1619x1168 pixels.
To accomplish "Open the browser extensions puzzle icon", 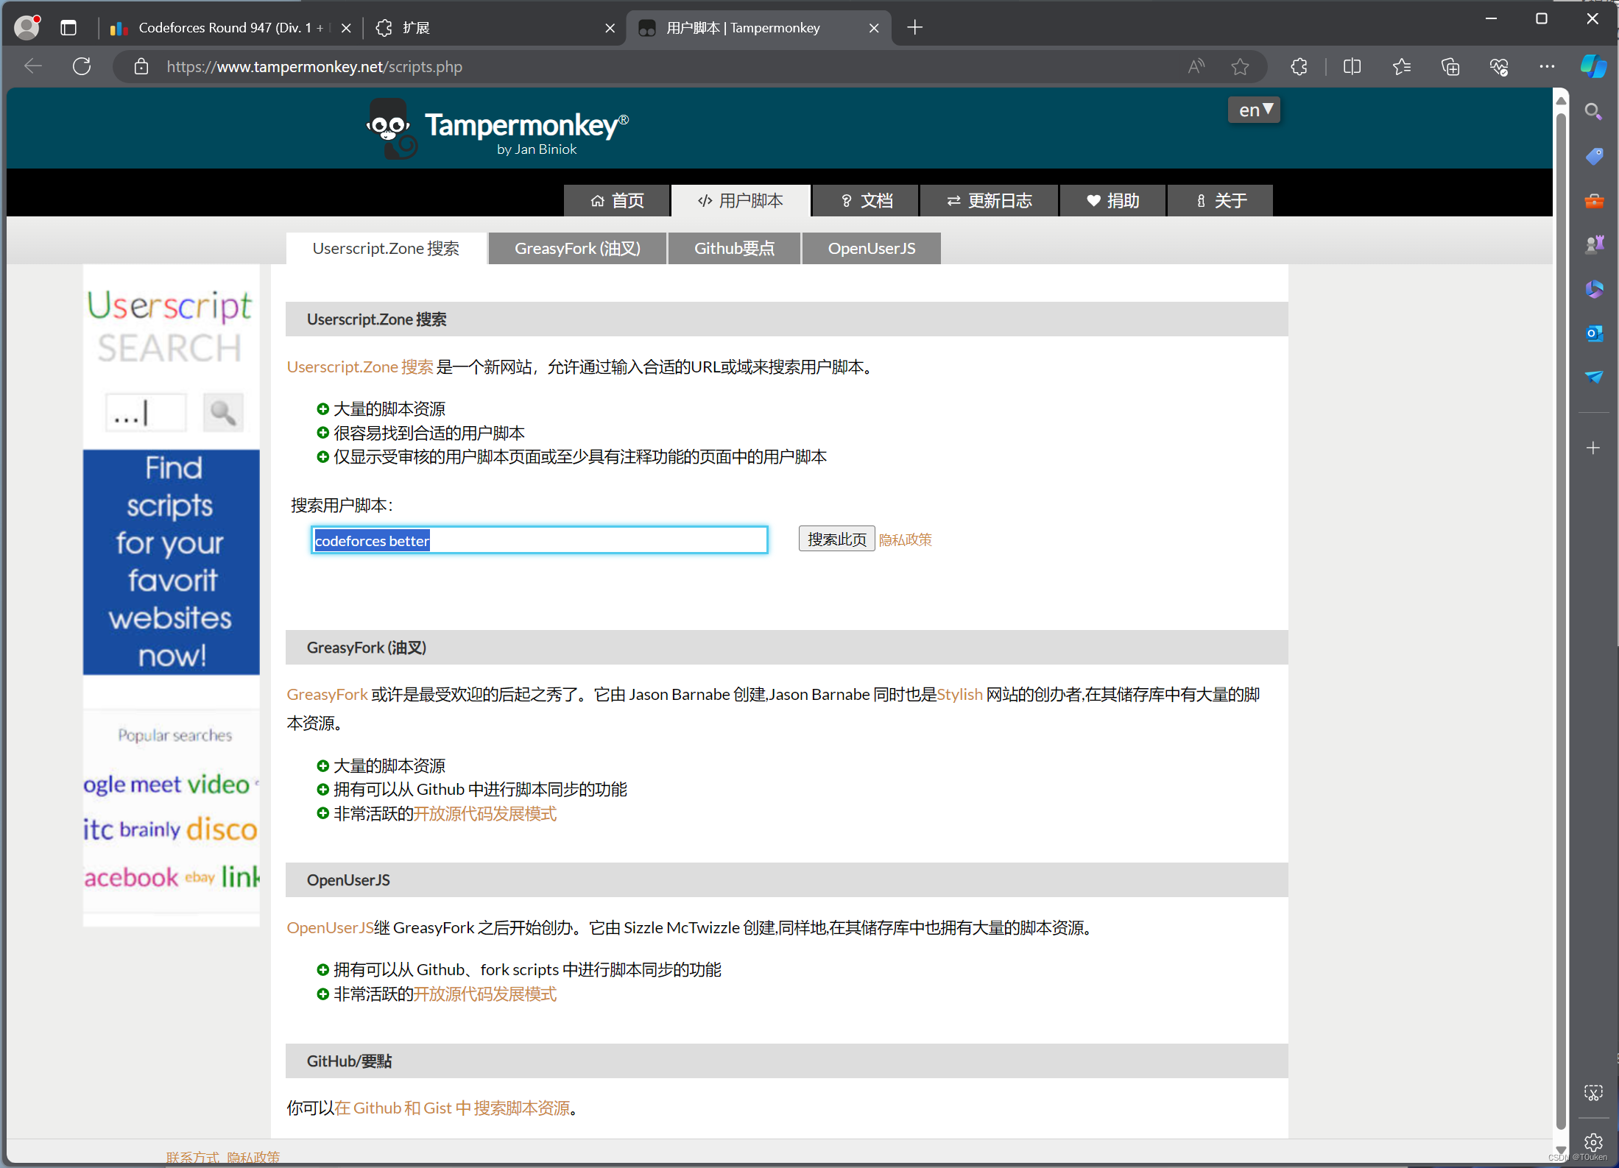I will click(x=1299, y=67).
